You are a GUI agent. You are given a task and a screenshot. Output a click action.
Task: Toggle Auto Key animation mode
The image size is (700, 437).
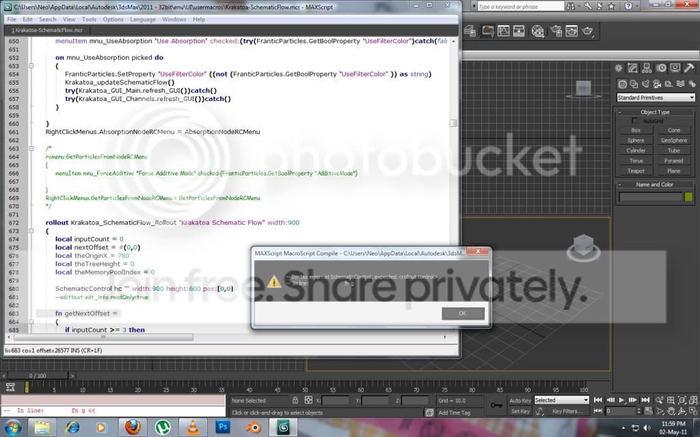[x=520, y=400]
